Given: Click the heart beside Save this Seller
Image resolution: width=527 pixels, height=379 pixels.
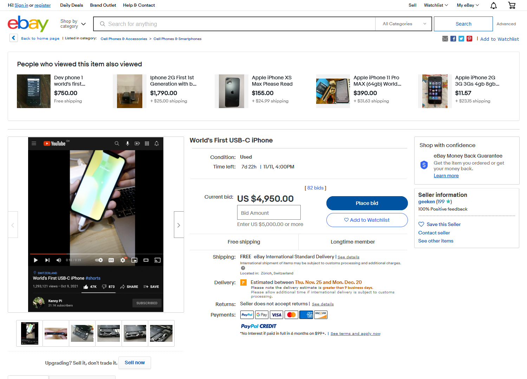Looking at the screenshot, I should click(421, 224).
